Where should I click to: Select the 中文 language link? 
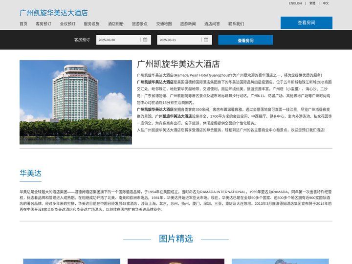pos(326,3)
